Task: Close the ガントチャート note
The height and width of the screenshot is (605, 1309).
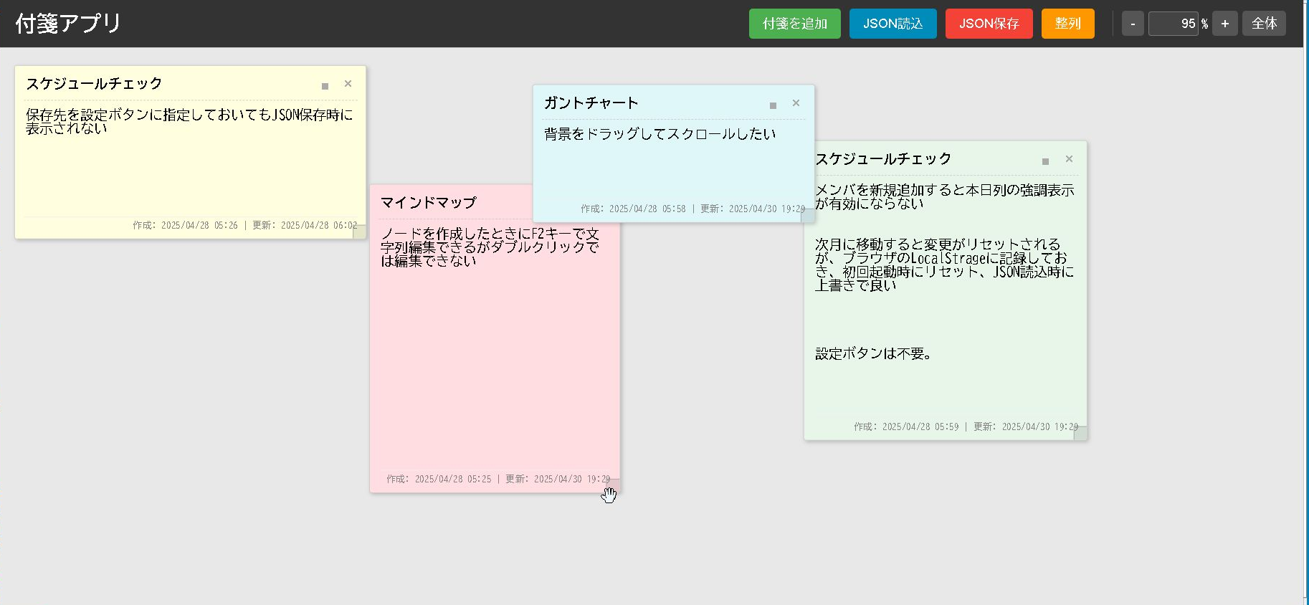Action: pos(796,103)
